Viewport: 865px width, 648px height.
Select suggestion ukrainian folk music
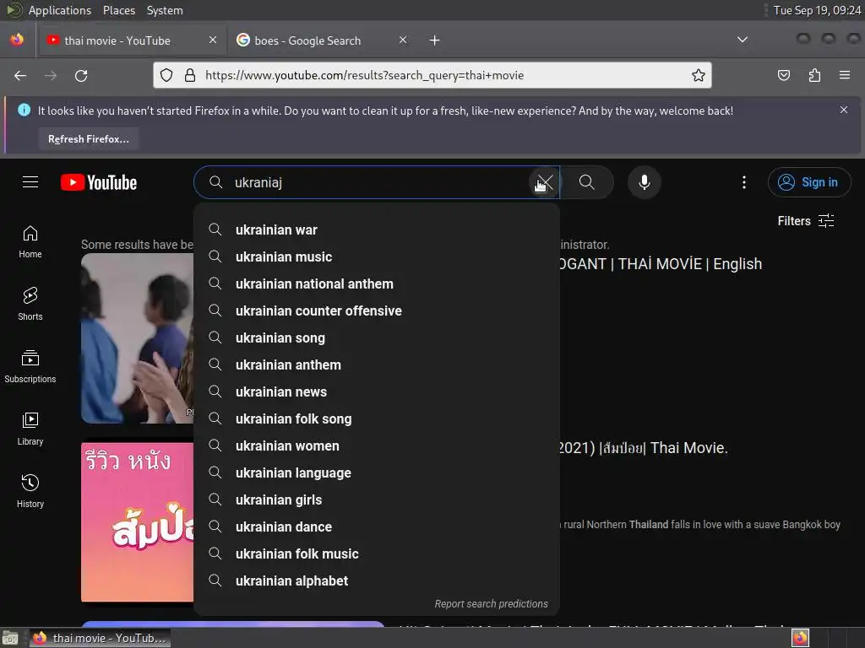pos(377,553)
